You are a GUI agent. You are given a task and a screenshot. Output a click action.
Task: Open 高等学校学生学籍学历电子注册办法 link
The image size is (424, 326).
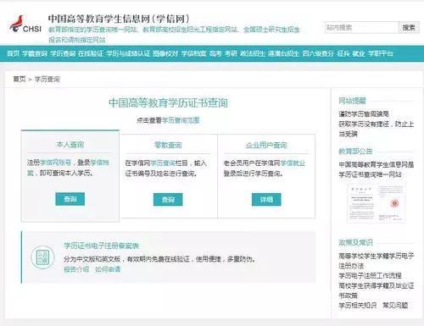click(377, 261)
